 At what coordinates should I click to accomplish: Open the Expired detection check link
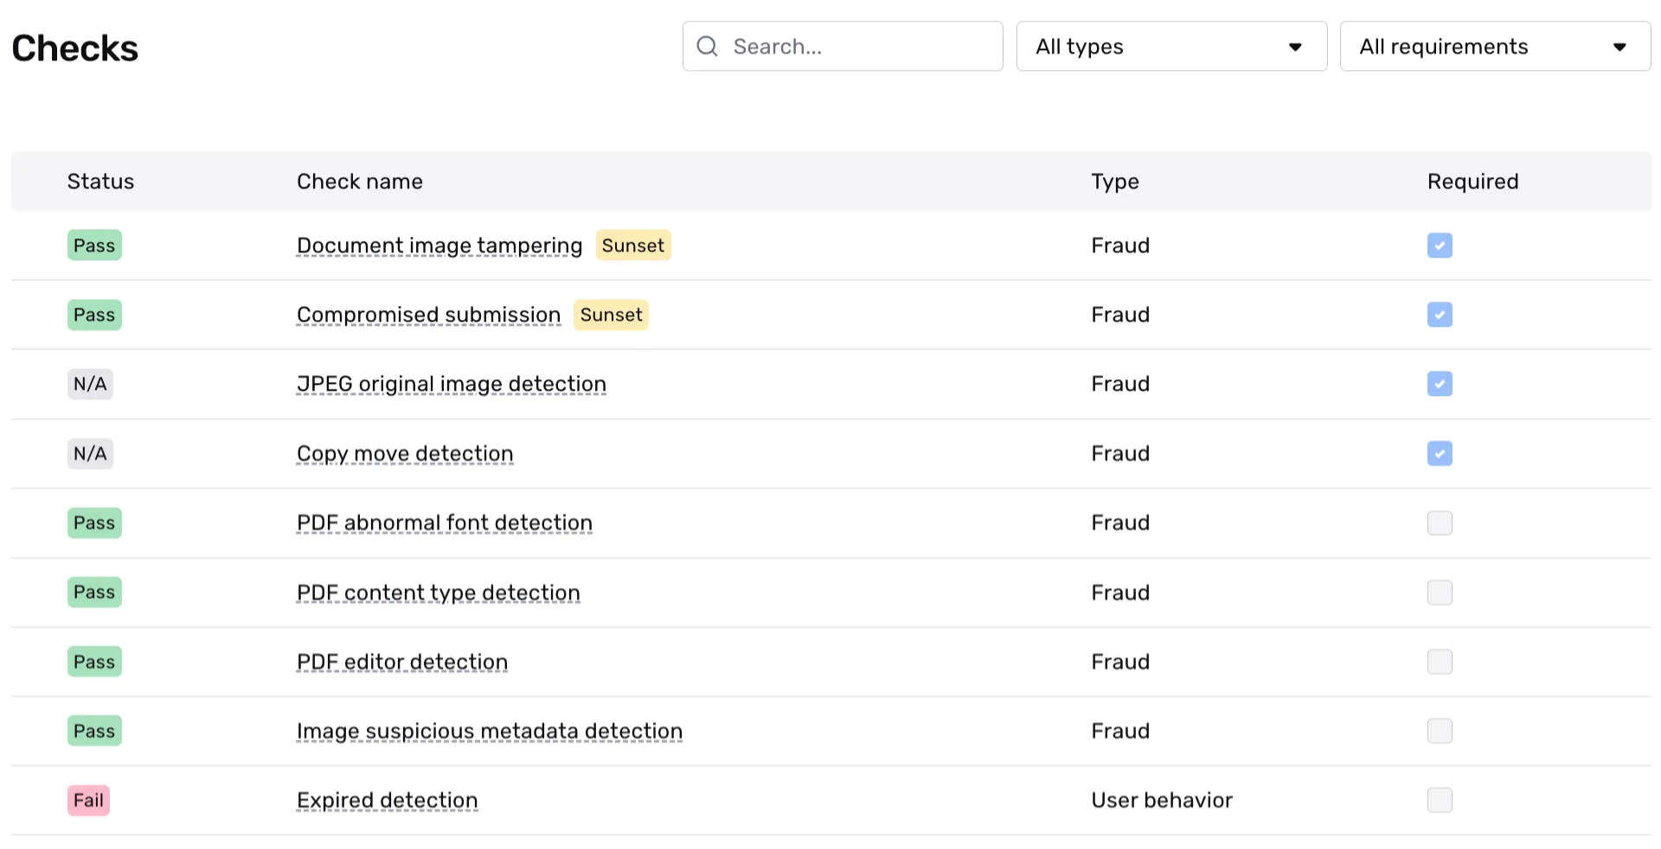tap(387, 801)
